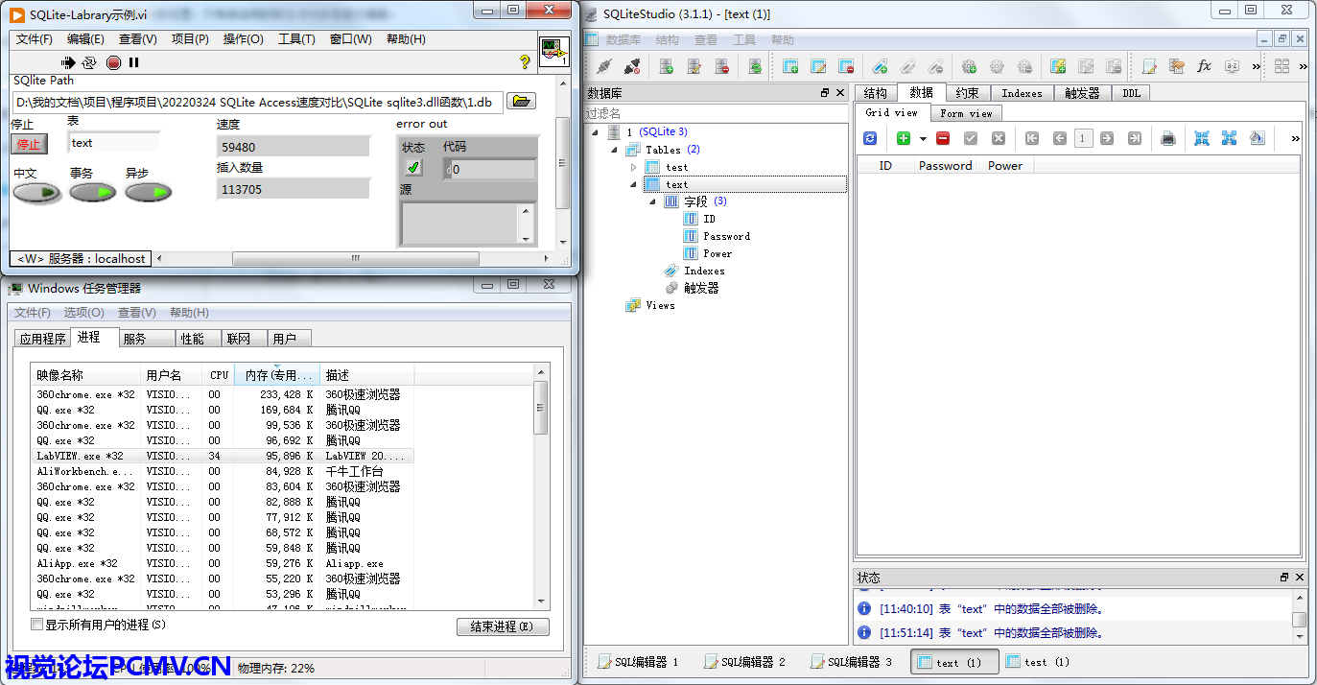This screenshot has height=685, width=1317.
Task: Click the run continuously icon in LabVIEW
Action: point(89,62)
